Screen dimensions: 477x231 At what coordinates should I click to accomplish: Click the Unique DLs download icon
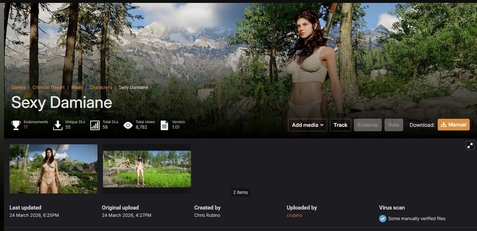pyautogui.click(x=58, y=125)
